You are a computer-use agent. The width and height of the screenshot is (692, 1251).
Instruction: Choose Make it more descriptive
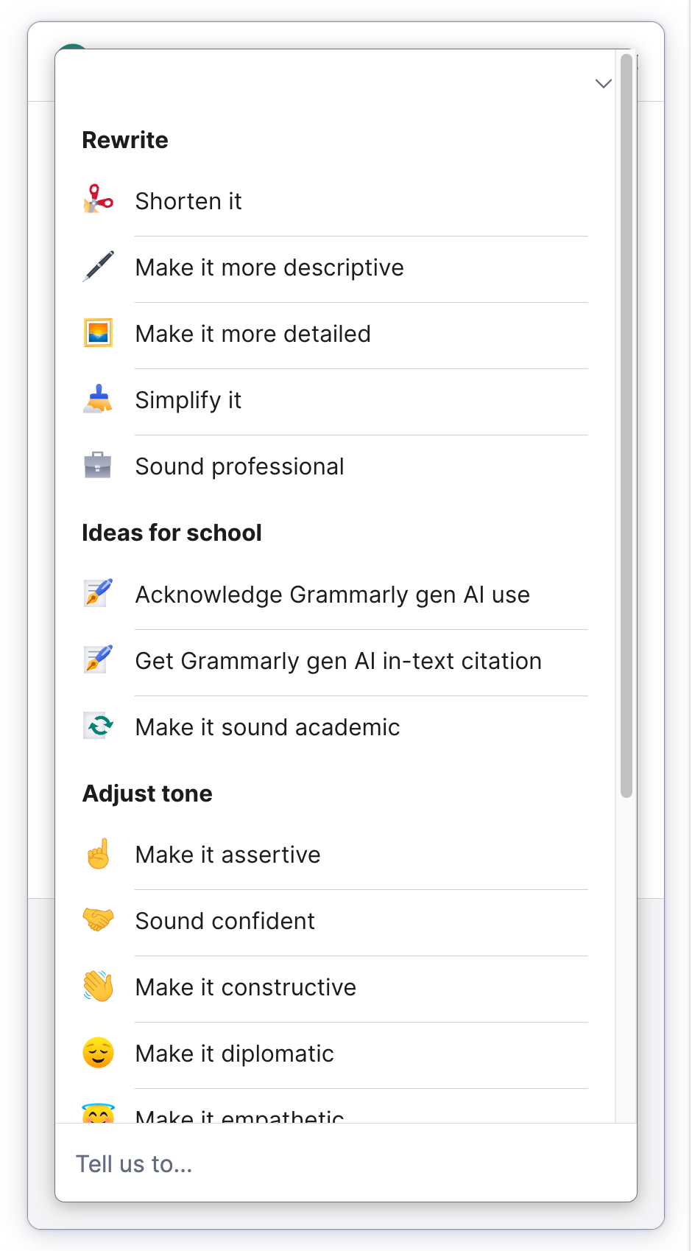269,267
